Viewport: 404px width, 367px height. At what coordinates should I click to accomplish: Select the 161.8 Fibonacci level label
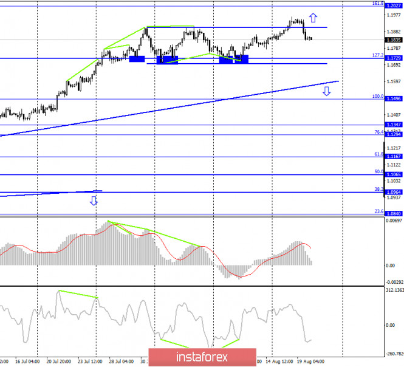pos(377,3)
